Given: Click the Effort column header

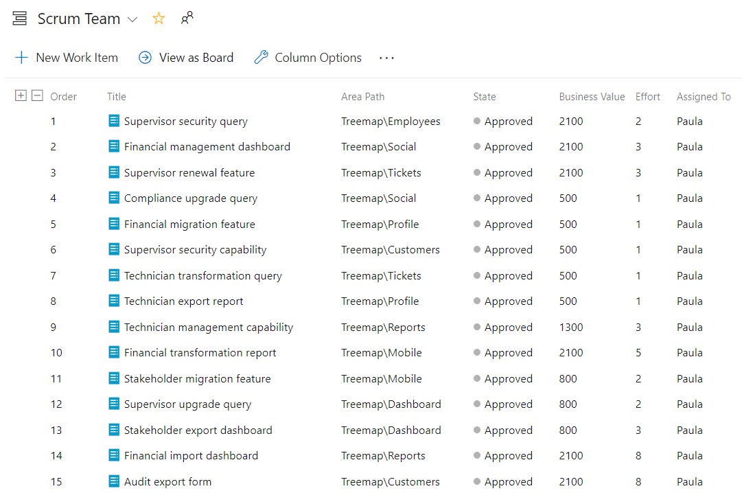Looking at the screenshot, I should 647,97.
